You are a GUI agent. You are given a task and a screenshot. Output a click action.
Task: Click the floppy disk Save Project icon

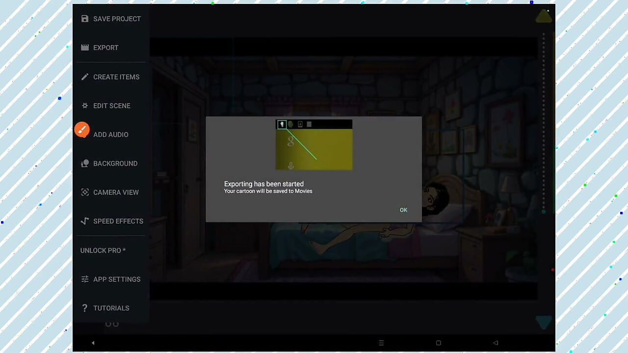click(85, 19)
